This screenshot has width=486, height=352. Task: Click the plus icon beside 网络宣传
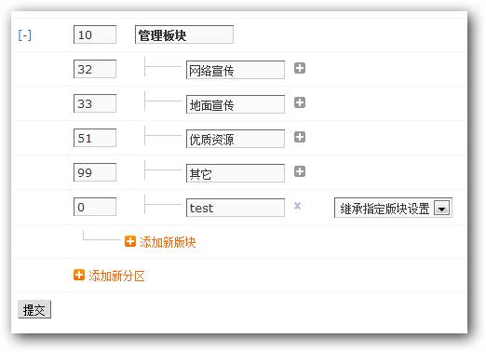(300, 68)
